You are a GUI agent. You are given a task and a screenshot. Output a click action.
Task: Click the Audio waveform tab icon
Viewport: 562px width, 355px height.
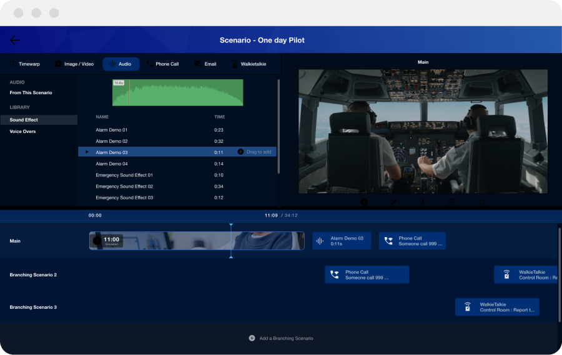pyautogui.click(x=112, y=64)
